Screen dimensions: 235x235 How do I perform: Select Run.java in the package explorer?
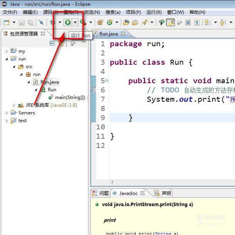pos(46,82)
